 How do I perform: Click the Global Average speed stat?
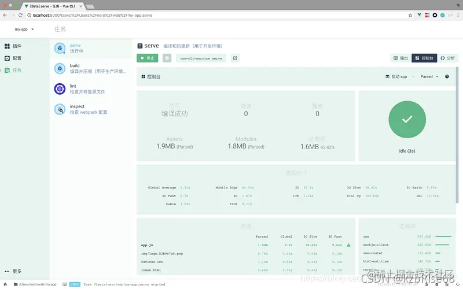[x=169, y=187]
